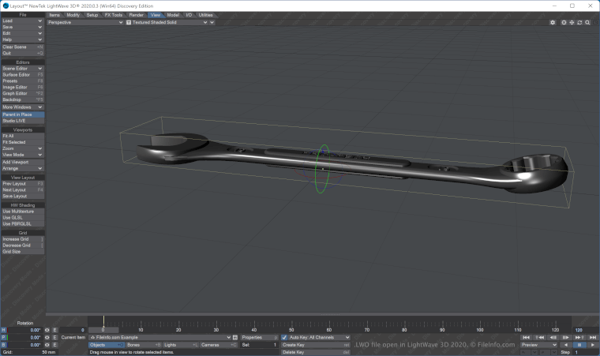
Task: Click the Surface Editor button
Action: pos(22,75)
